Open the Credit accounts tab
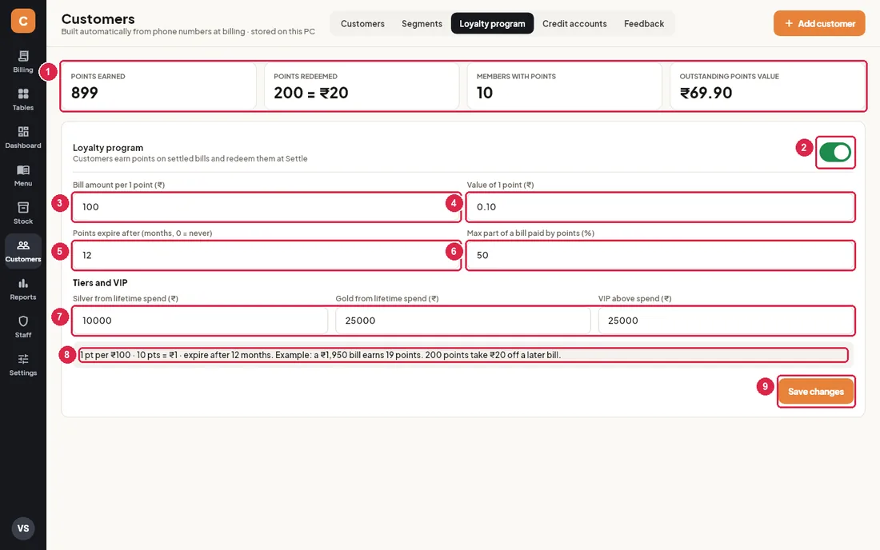The height and width of the screenshot is (550, 880). tap(574, 23)
